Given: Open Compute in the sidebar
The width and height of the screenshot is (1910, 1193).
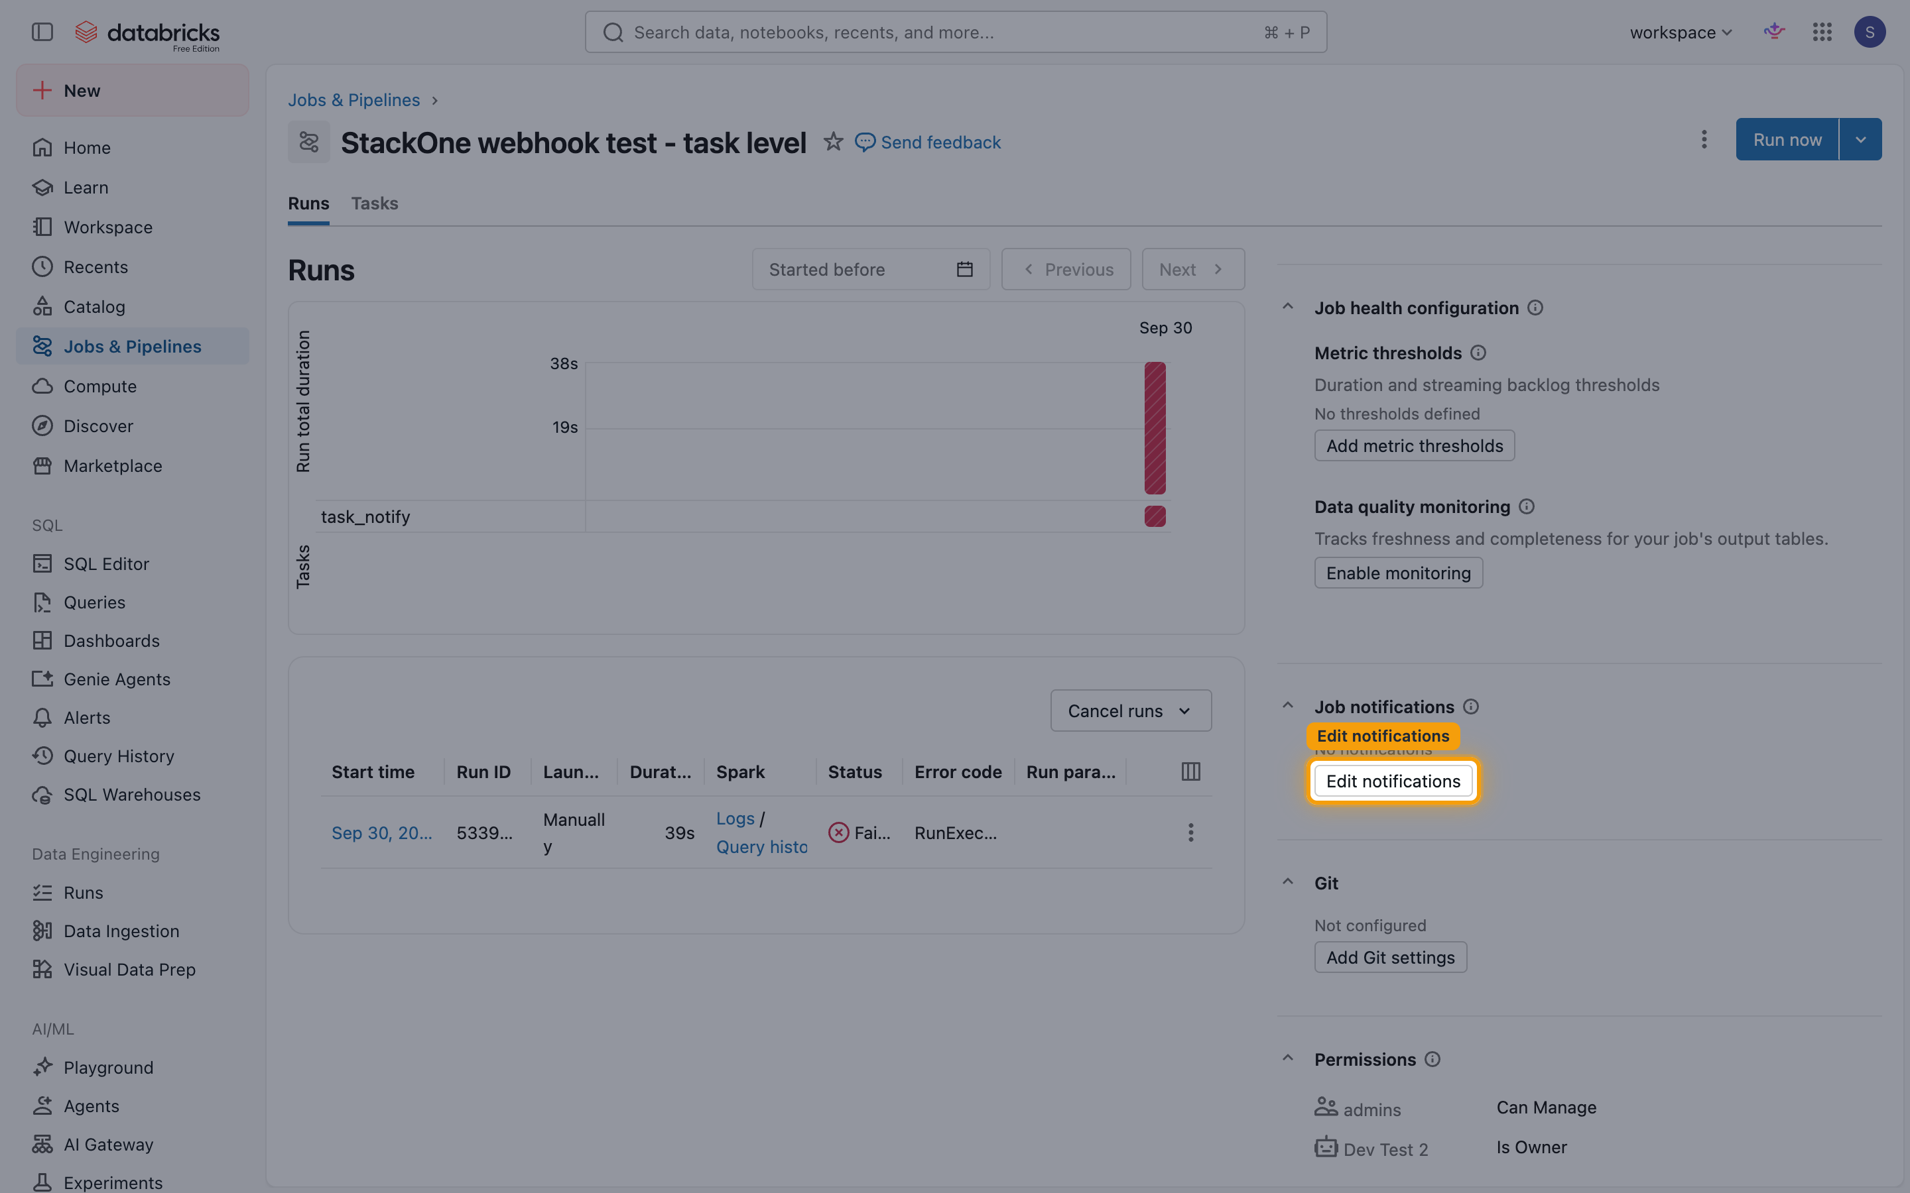Looking at the screenshot, I should pyautogui.click(x=133, y=386).
